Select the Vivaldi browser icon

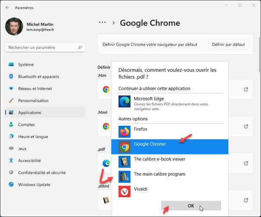point(125,191)
